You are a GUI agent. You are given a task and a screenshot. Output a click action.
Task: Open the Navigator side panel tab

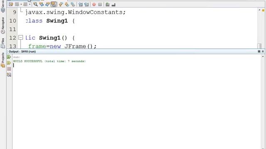3,25
